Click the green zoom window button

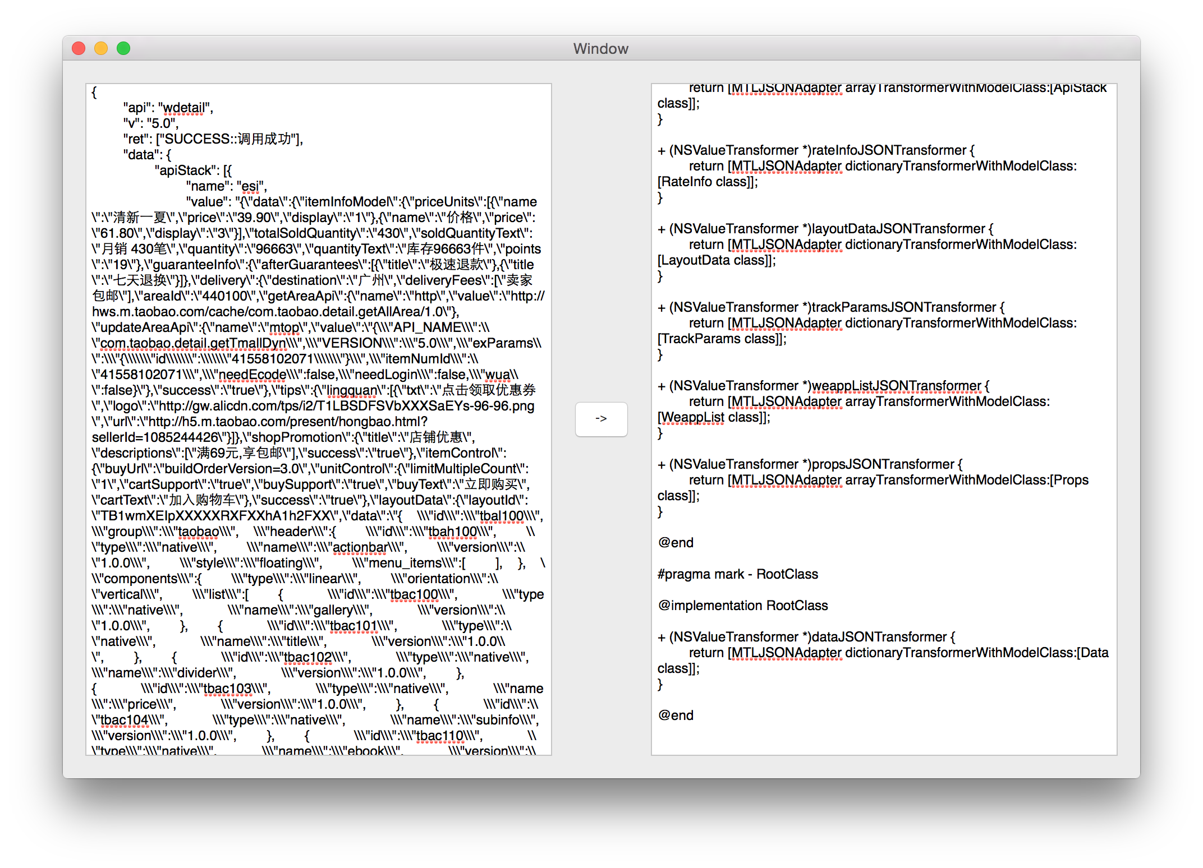pos(123,49)
